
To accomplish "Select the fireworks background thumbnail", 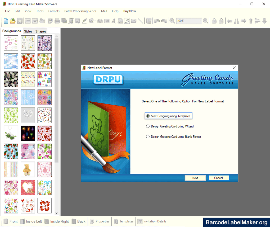I will click(x=28, y=133).
